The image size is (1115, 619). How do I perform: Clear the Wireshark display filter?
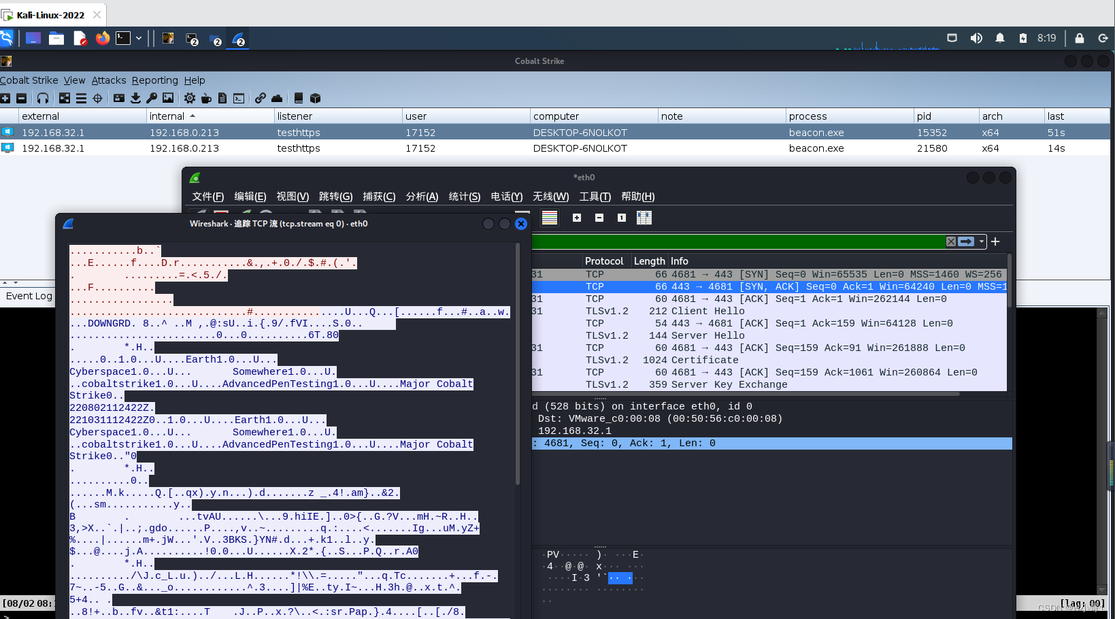[951, 241]
